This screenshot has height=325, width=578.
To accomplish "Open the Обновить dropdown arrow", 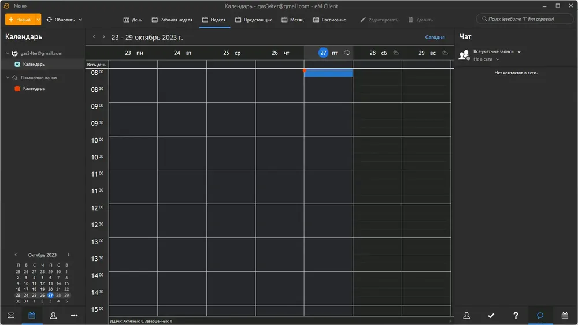I will coord(80,20).
